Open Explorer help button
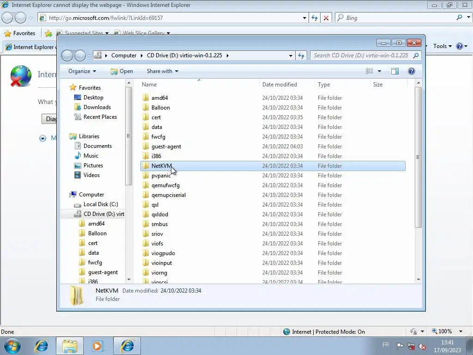The width and height of the screenshot is (473, 355). coord(412,71)
